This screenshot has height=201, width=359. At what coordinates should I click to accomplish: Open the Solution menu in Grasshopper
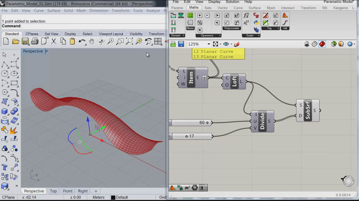(233, 2)
